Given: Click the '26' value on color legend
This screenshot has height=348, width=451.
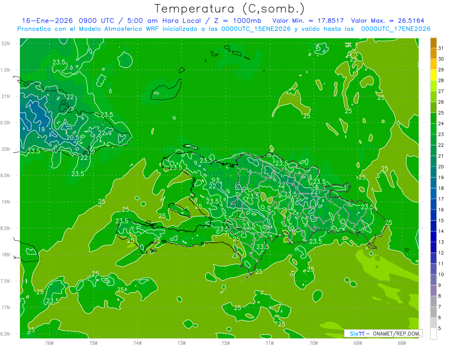Looking at the screenshot, I should coord(441,102).
